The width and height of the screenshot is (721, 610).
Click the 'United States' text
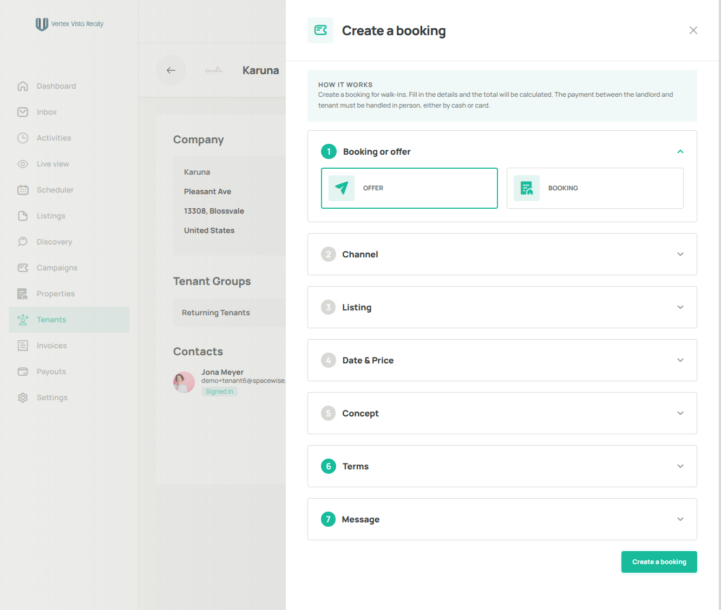point(209,230)
